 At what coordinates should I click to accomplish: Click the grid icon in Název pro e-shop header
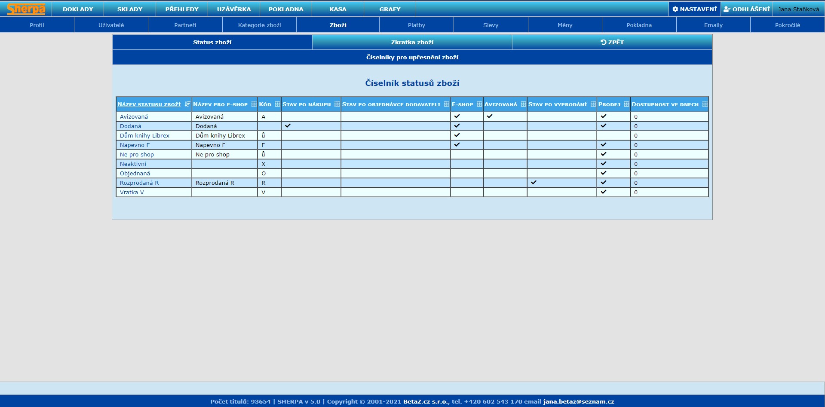pos(254,104)
